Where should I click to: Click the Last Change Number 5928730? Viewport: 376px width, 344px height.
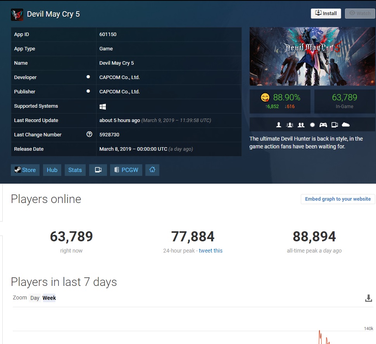tap(109, 134)
